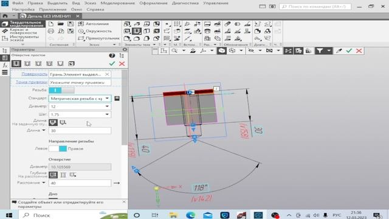Click the Distance input field showing 40
The width and height of the screenshot is (389, 219).
[80, 183]
